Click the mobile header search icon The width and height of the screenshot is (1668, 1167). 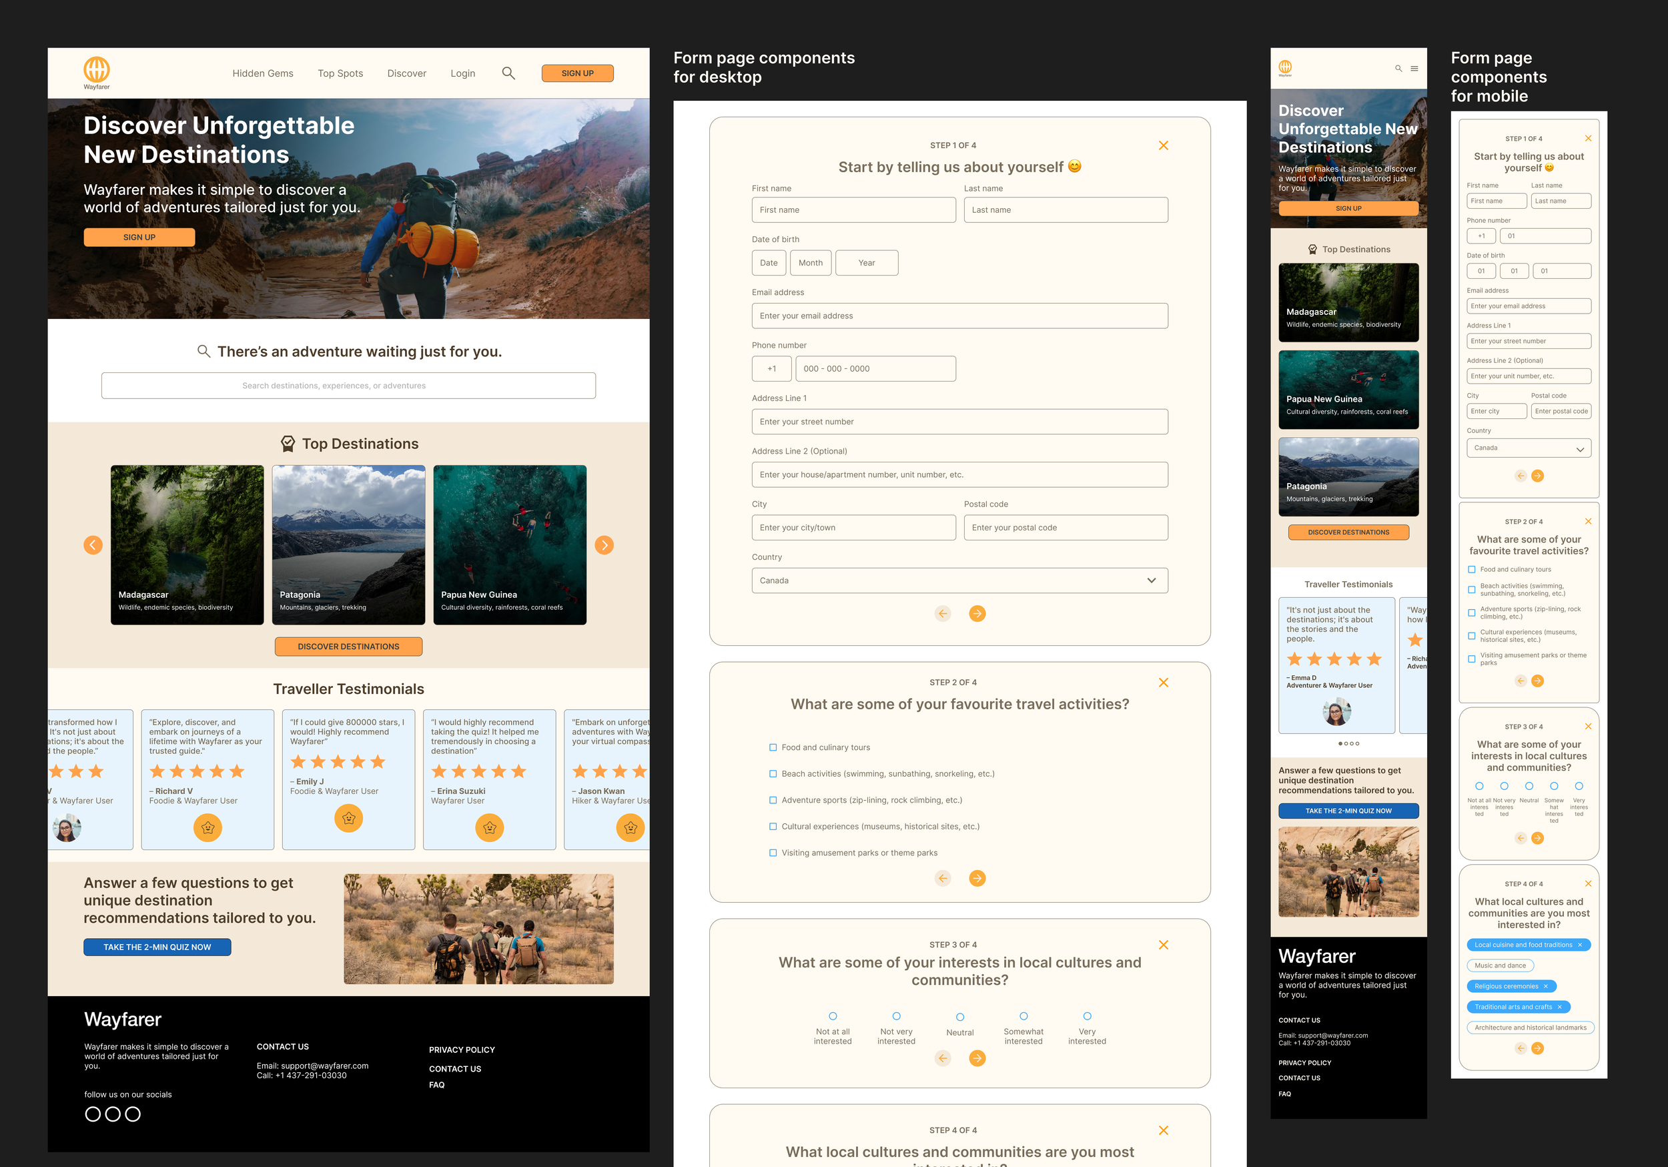coord(1398,69)
